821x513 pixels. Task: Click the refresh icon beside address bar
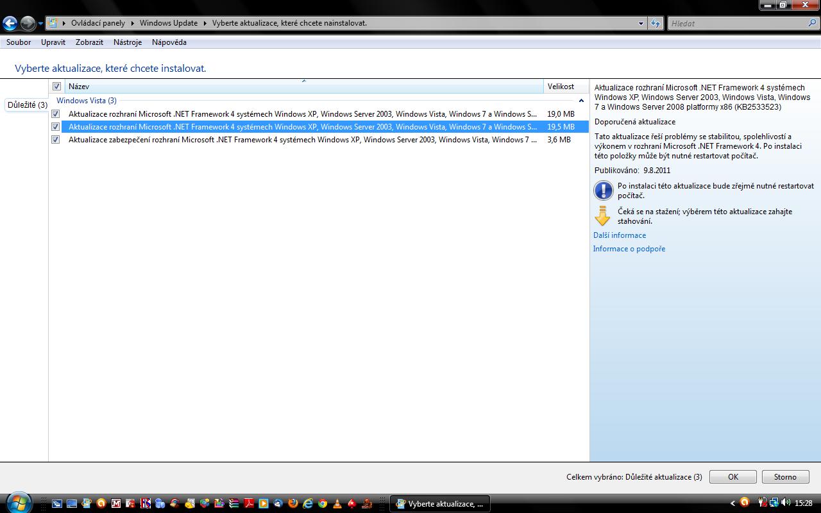pyautogui.click(x=655, y=24)
